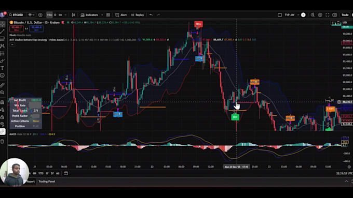
Task: Undo the last chart action
Action: (151, 15)
